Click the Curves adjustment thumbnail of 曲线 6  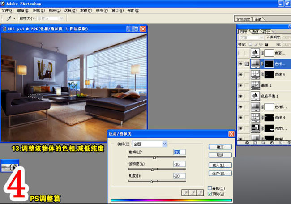(x=255, y=75)
